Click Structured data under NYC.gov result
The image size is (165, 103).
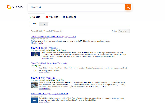point(45,102)
